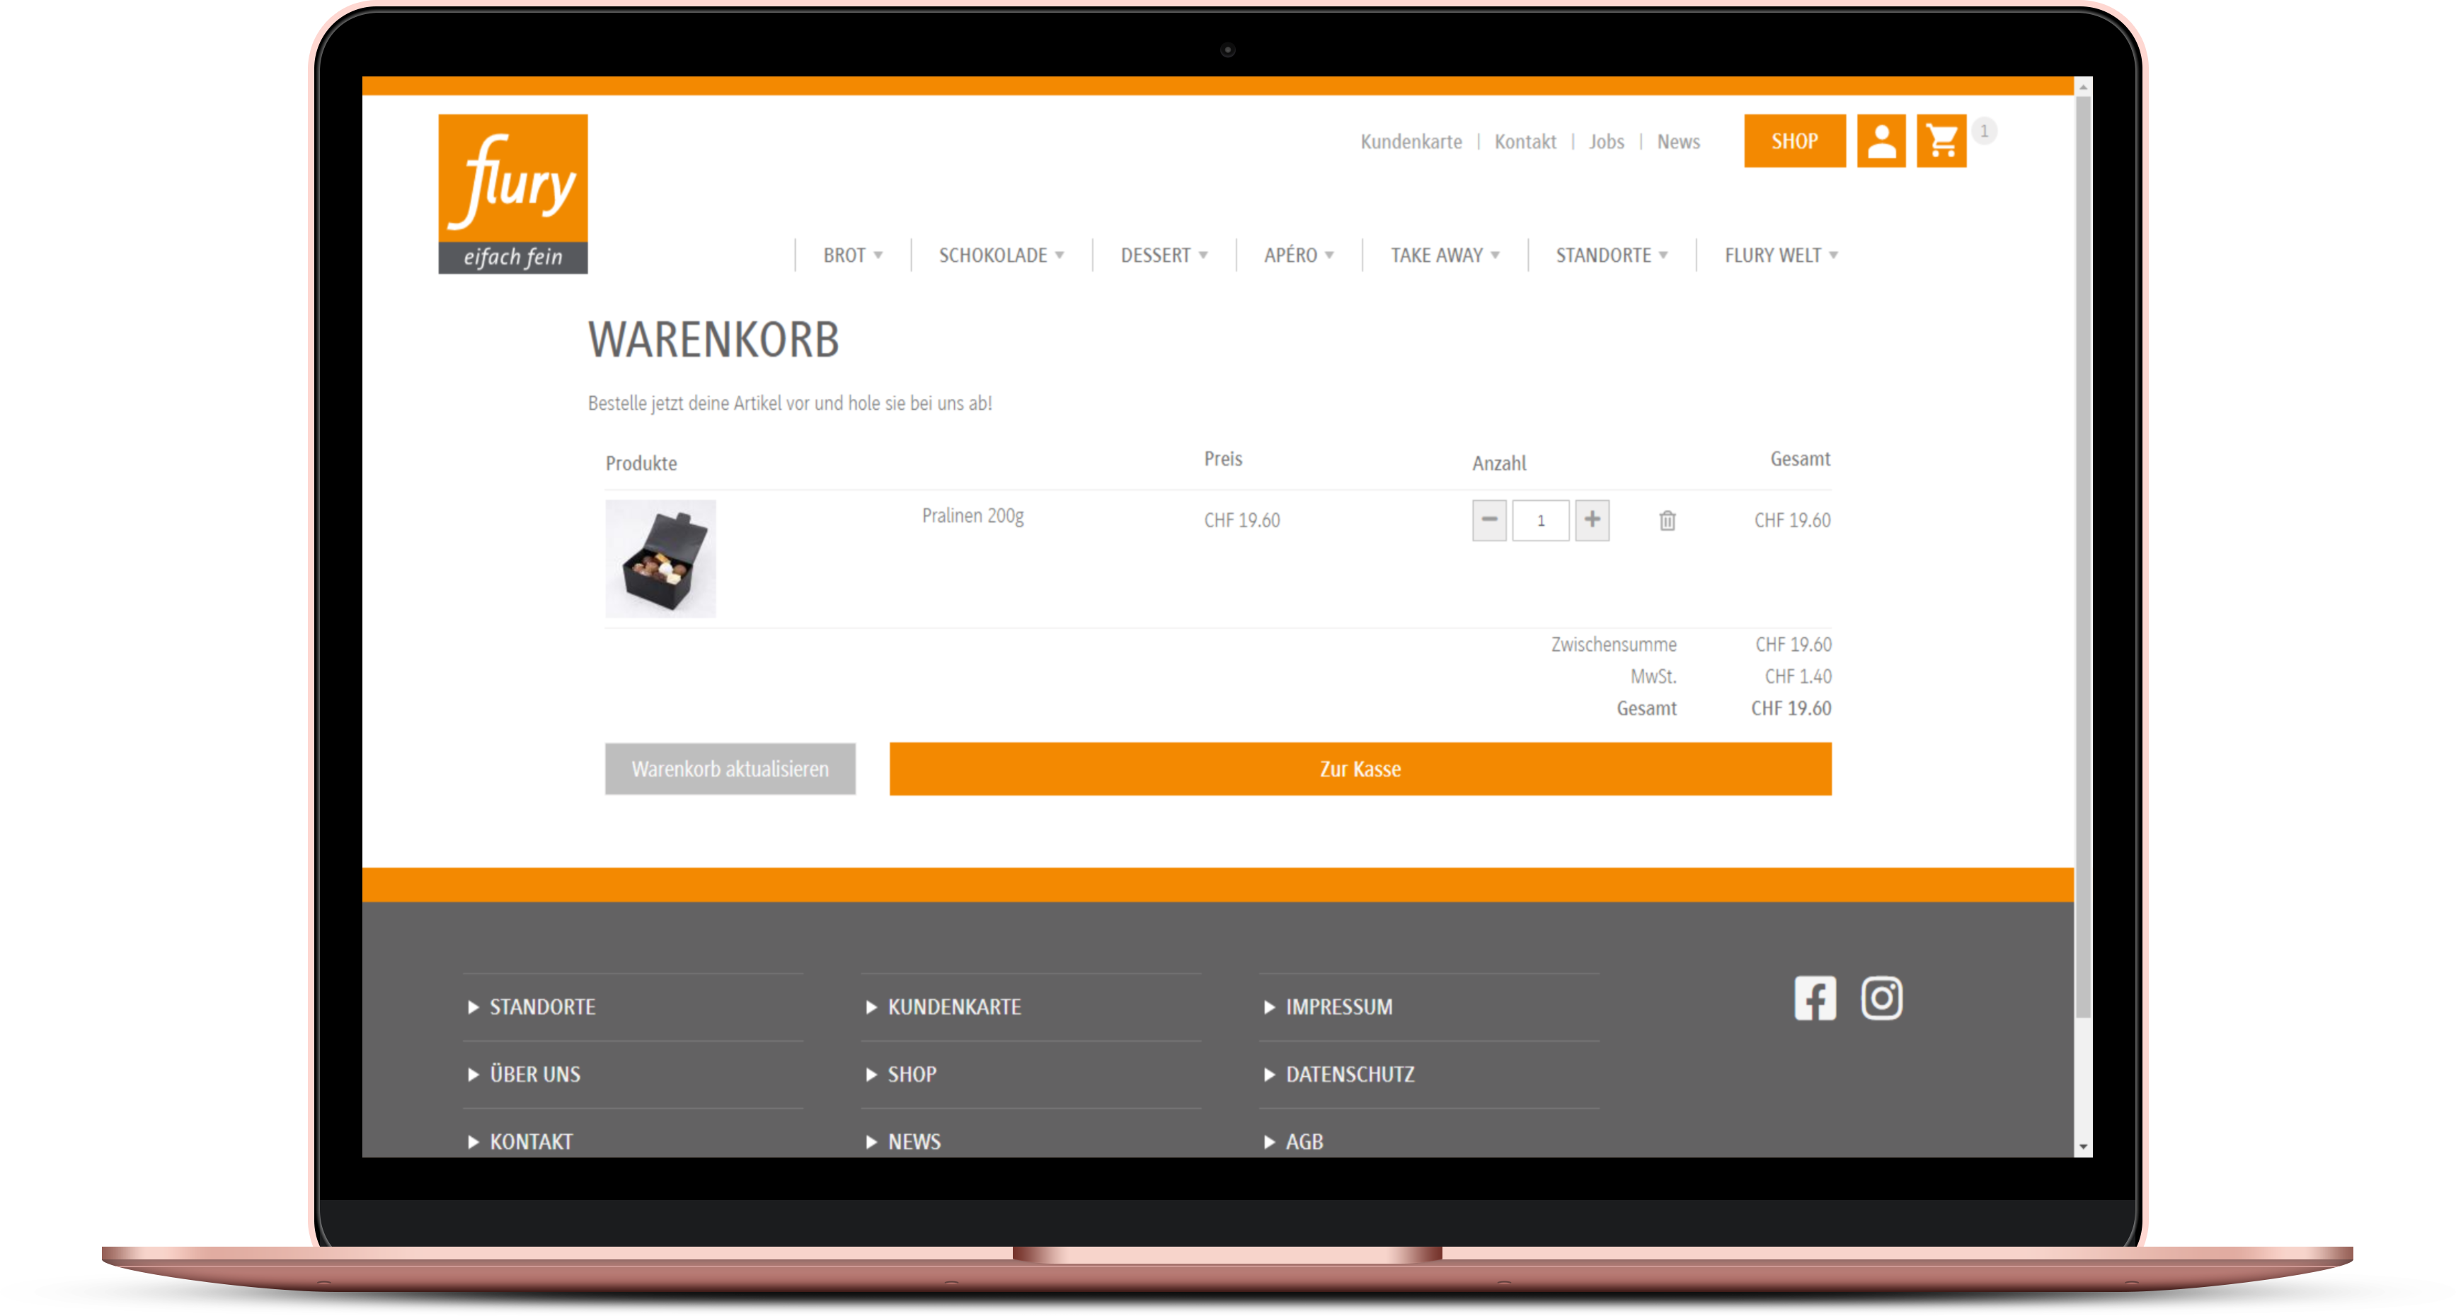Click the quantity input field
2456x1316 pixels.
1540,520
